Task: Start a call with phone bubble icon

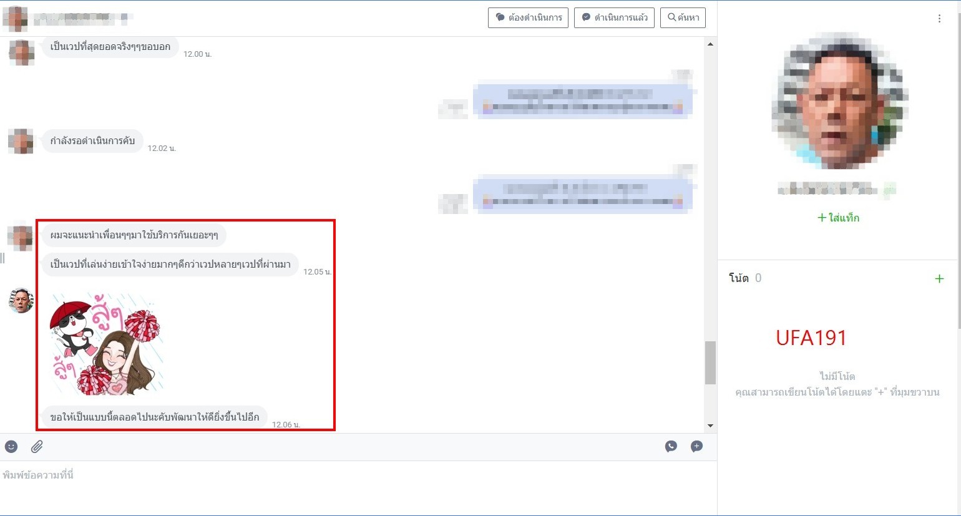Action: pos(671,447)
